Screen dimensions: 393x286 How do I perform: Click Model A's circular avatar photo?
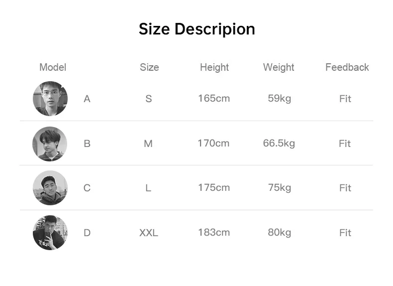coord(50,99)
